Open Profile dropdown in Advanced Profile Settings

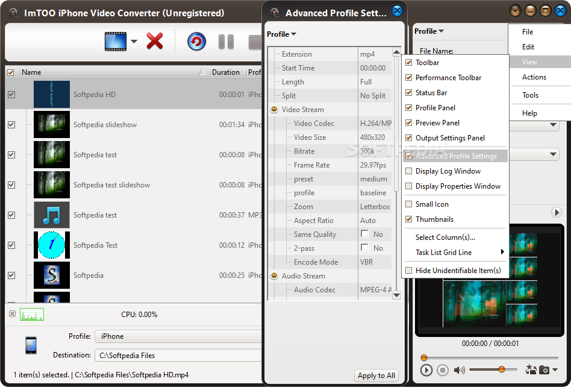[281, 34]
